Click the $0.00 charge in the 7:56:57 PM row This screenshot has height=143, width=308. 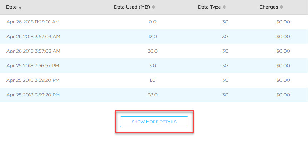[283, 66]
